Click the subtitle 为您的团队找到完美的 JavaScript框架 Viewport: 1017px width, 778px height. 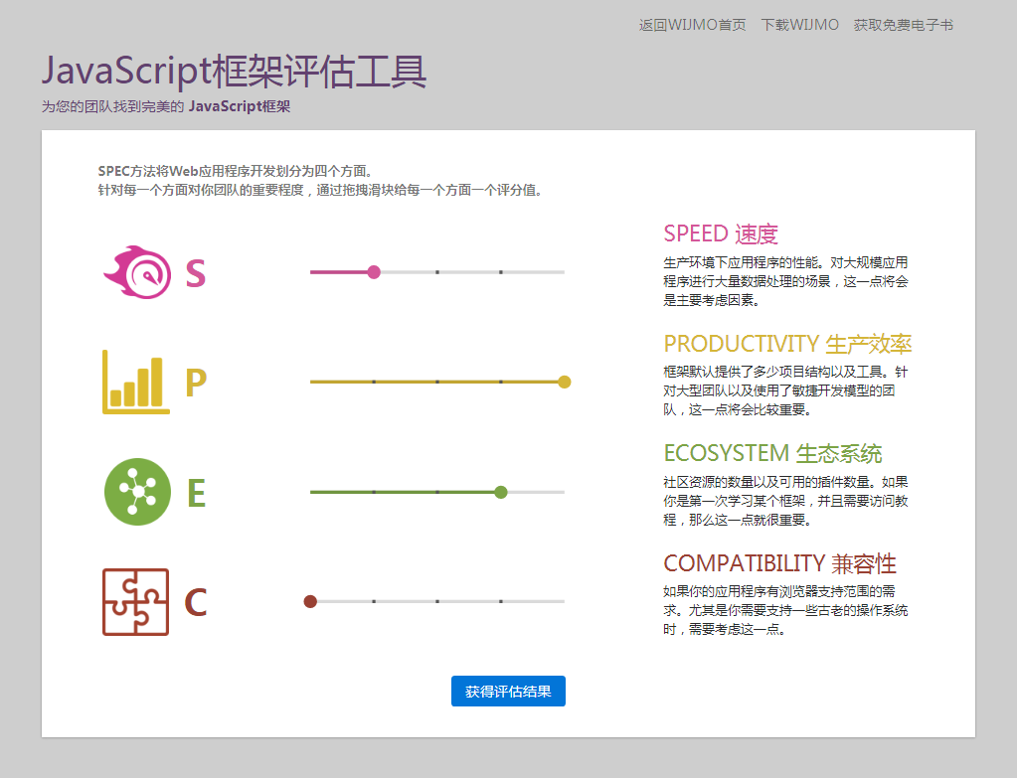coord(166,106)
